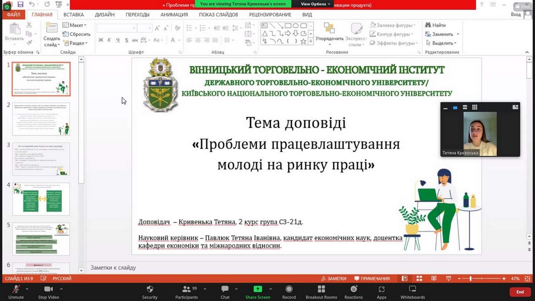Expand the View Options dropdown
Screen dimensions: 535x301
(x=316, y=4)
